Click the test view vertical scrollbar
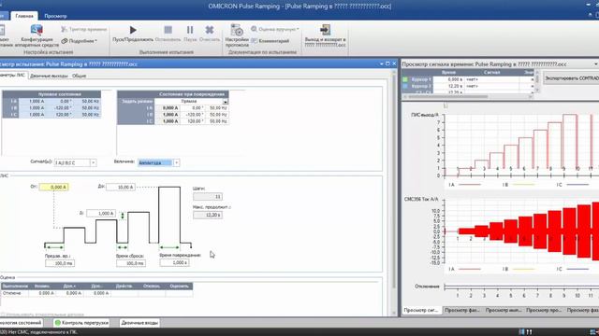599x336 pixels. click(394, 192)
